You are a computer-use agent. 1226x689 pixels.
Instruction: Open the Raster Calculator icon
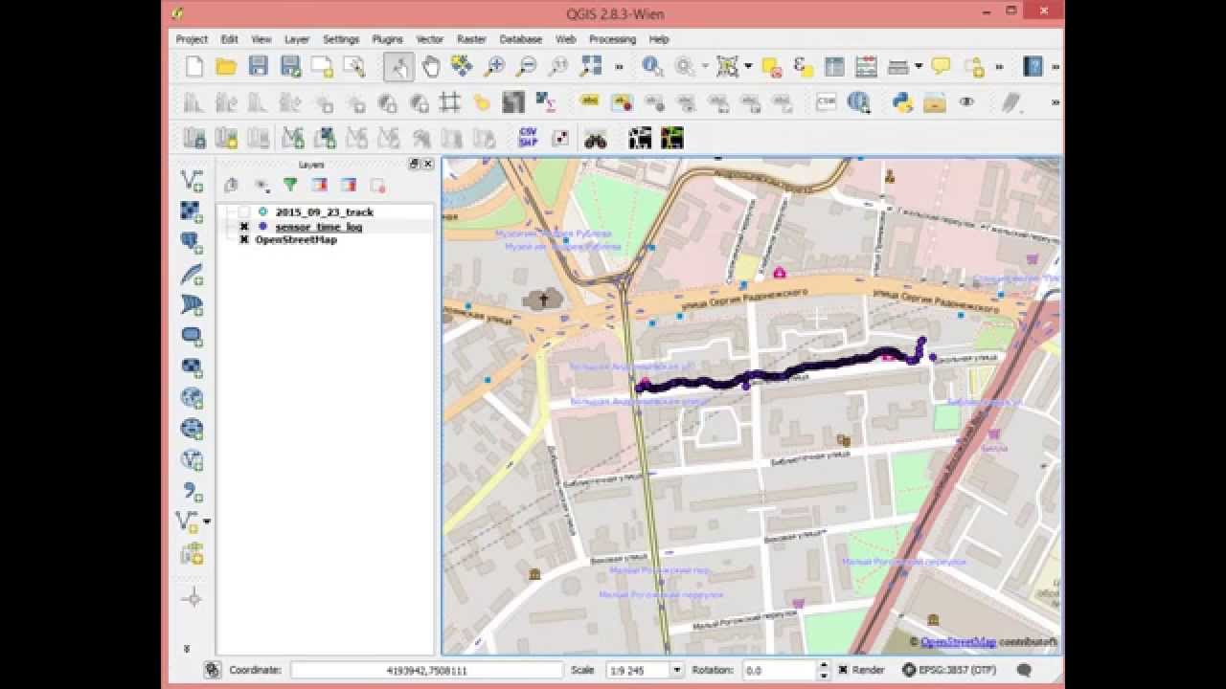pyautogui.click(x=546, y=102)
